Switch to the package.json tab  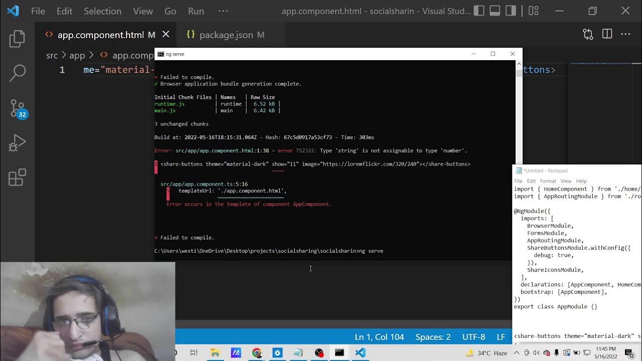coord(226,35)
